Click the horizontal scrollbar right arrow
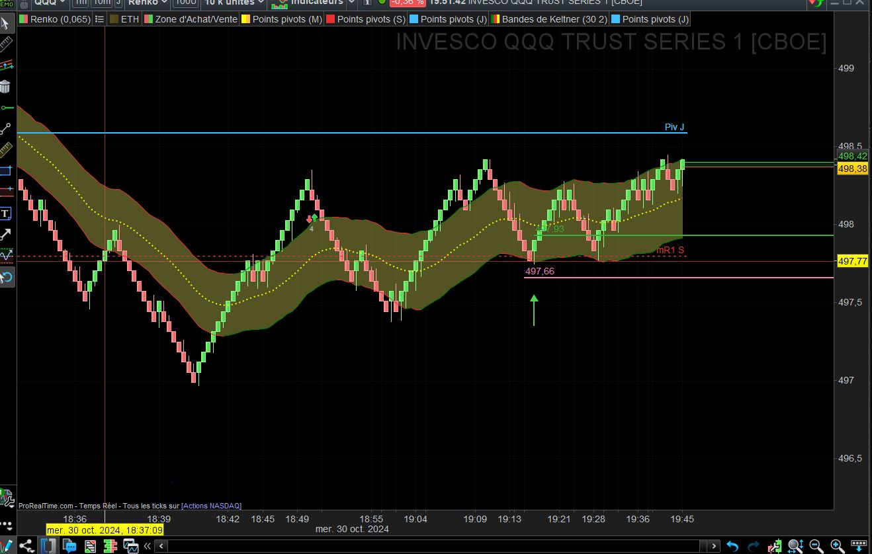Screen dimensions: 872x554 (714, 546)
